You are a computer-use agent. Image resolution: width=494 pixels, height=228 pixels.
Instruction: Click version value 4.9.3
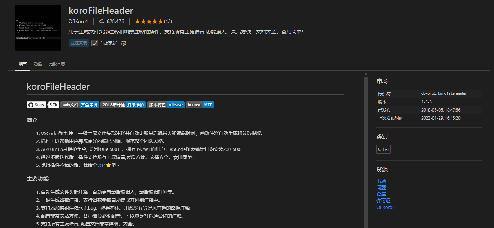point(426,102)
